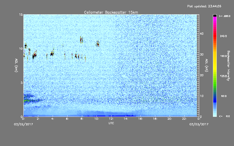Click the '16:' hour tick label
The height and width of the screenshot is (146, 234).
pos(141,119)
